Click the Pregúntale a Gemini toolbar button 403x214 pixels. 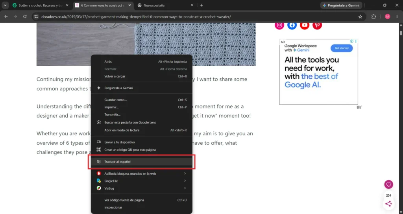(341, 5)
